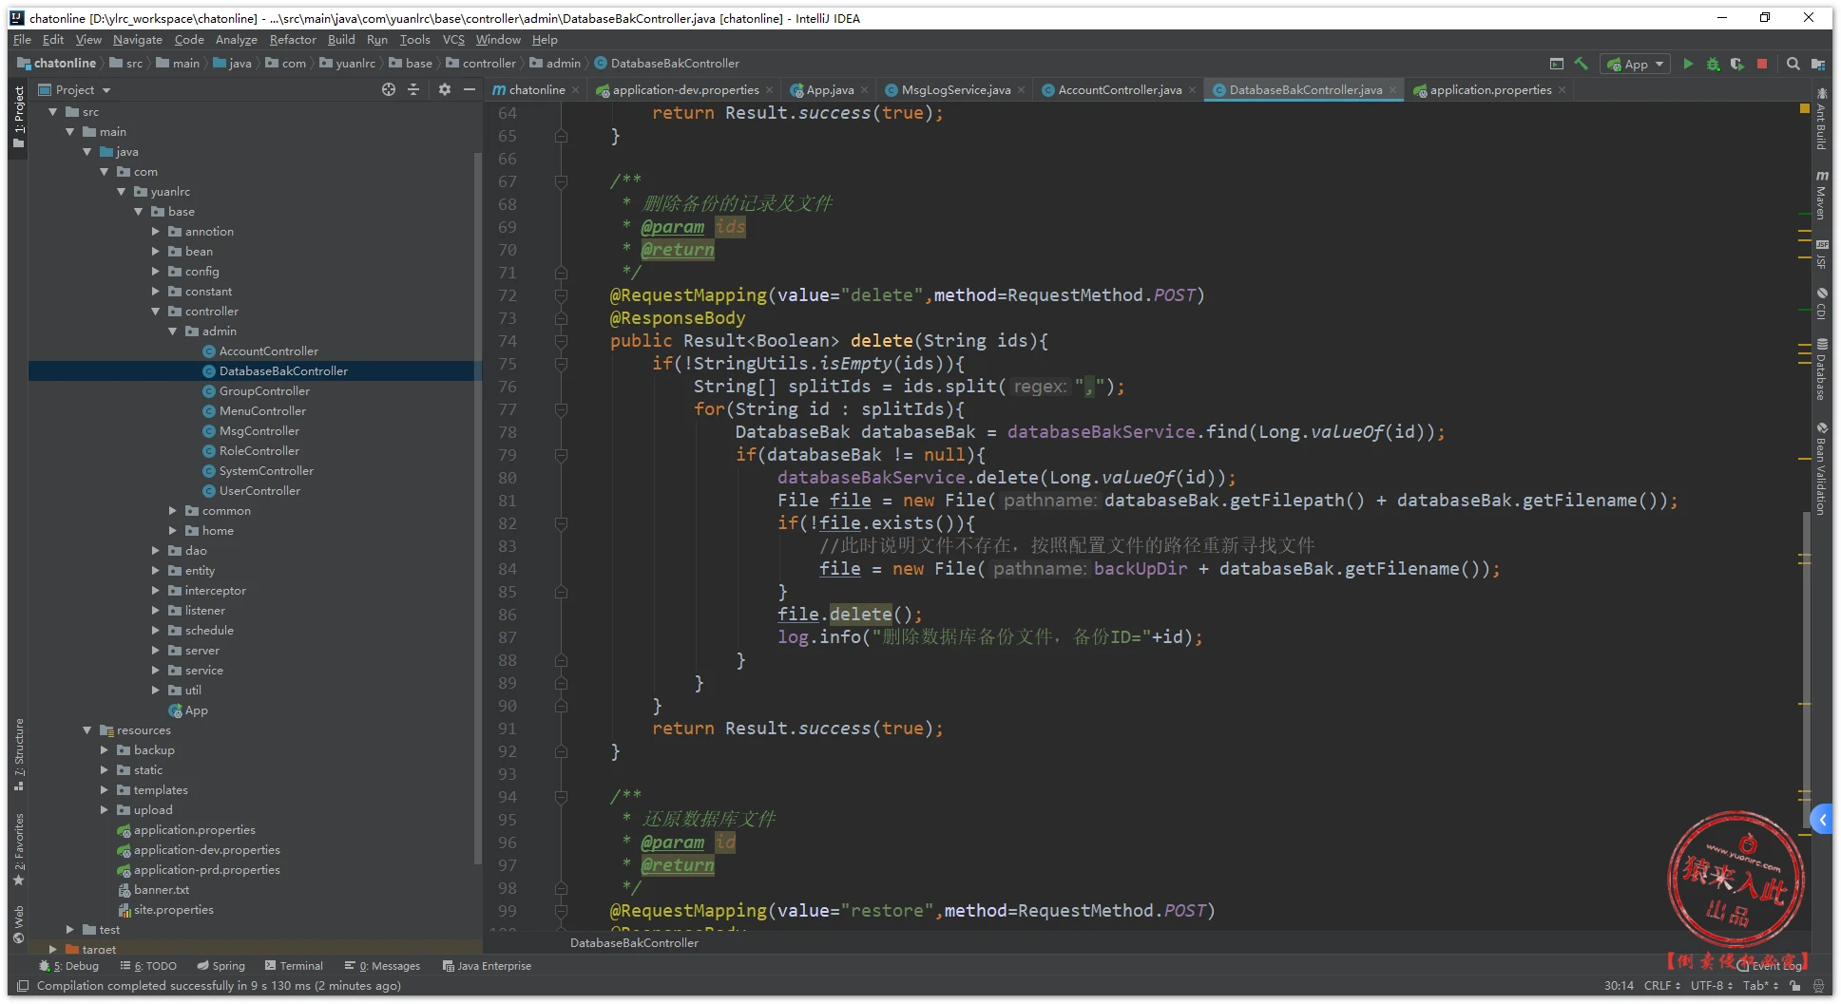Image resolution: width=1841 pixels, height=1004 pixels.
Task: Open Project panel settings gear
Action: point(445,89)
